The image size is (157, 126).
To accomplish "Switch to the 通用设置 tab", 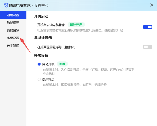I will (x=13, y=15).
